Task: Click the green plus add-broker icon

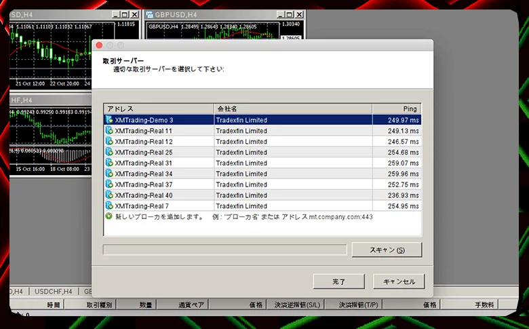Action: 109,216
